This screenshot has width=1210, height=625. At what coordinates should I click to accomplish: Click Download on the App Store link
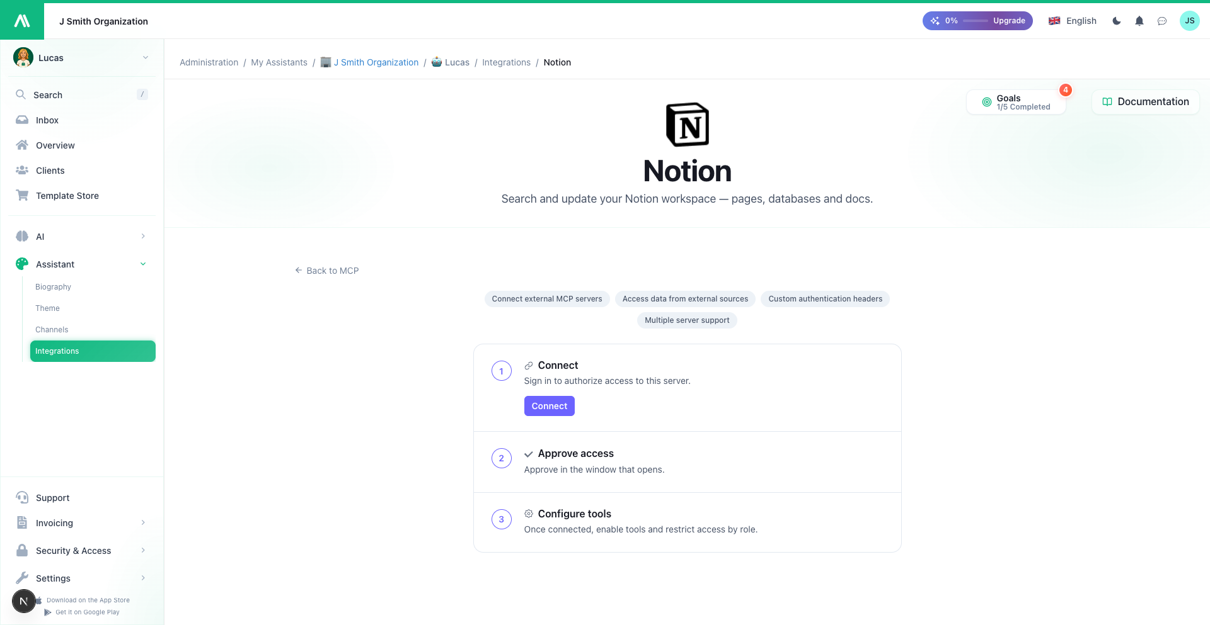point(88,600)
